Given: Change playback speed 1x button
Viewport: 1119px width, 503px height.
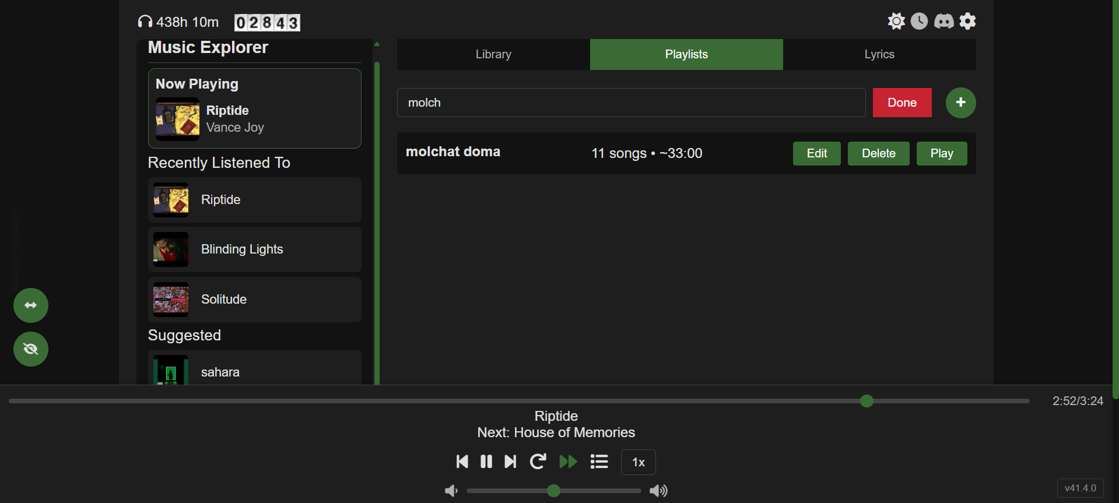Looking at the screenshot, I should 639,462.
